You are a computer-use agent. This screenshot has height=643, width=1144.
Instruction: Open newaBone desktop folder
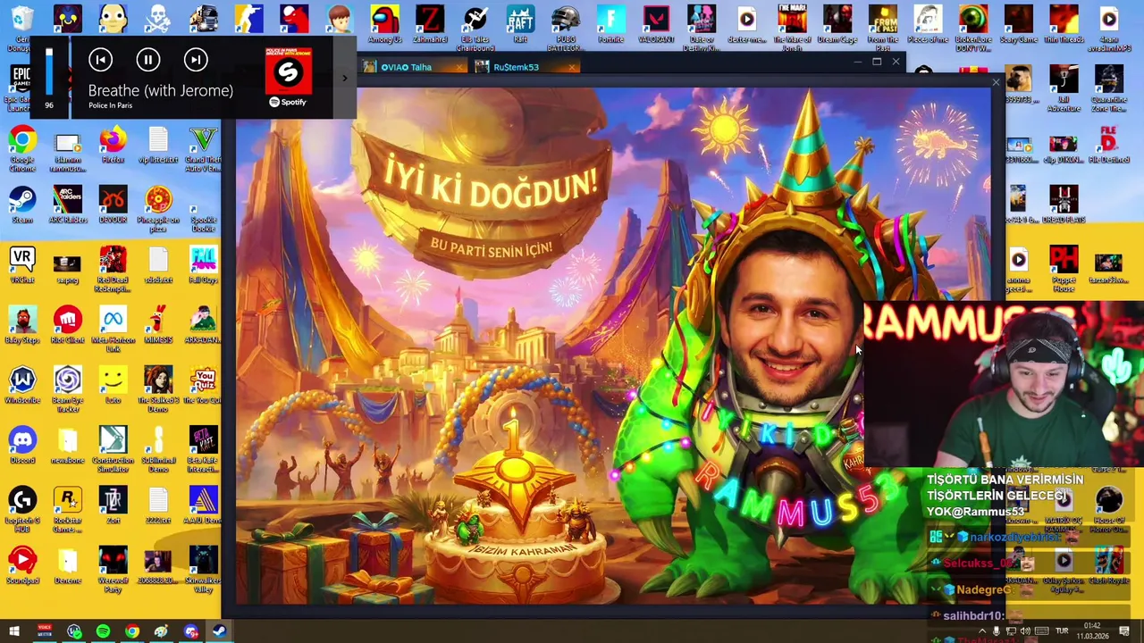click(x=67, y=446)
